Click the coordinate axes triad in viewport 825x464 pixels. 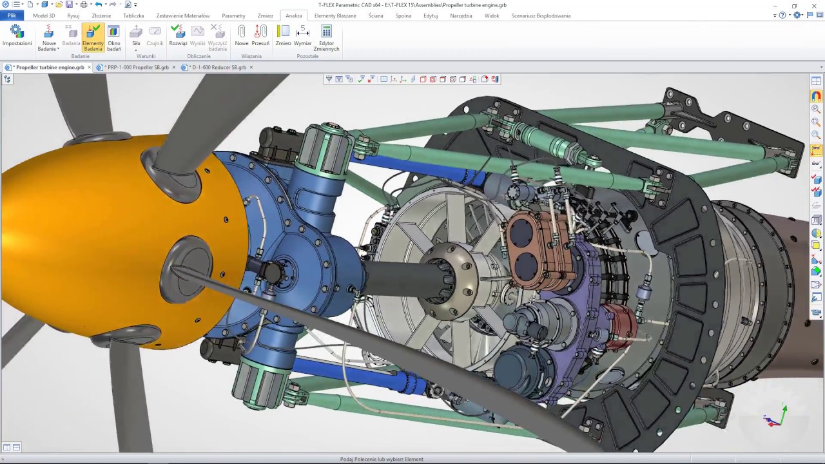click(775, 416)
